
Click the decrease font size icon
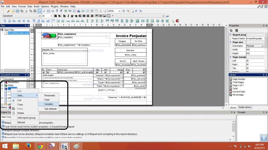(x=59, y=16)
